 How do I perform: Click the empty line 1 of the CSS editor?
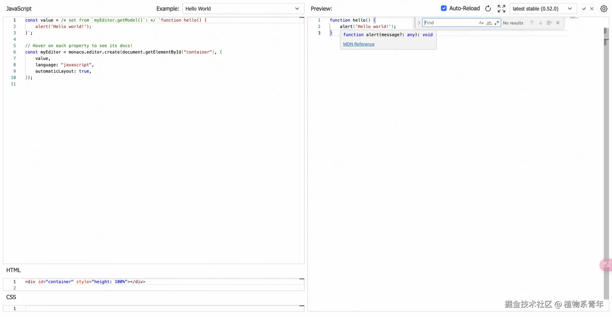coord(163,308)
